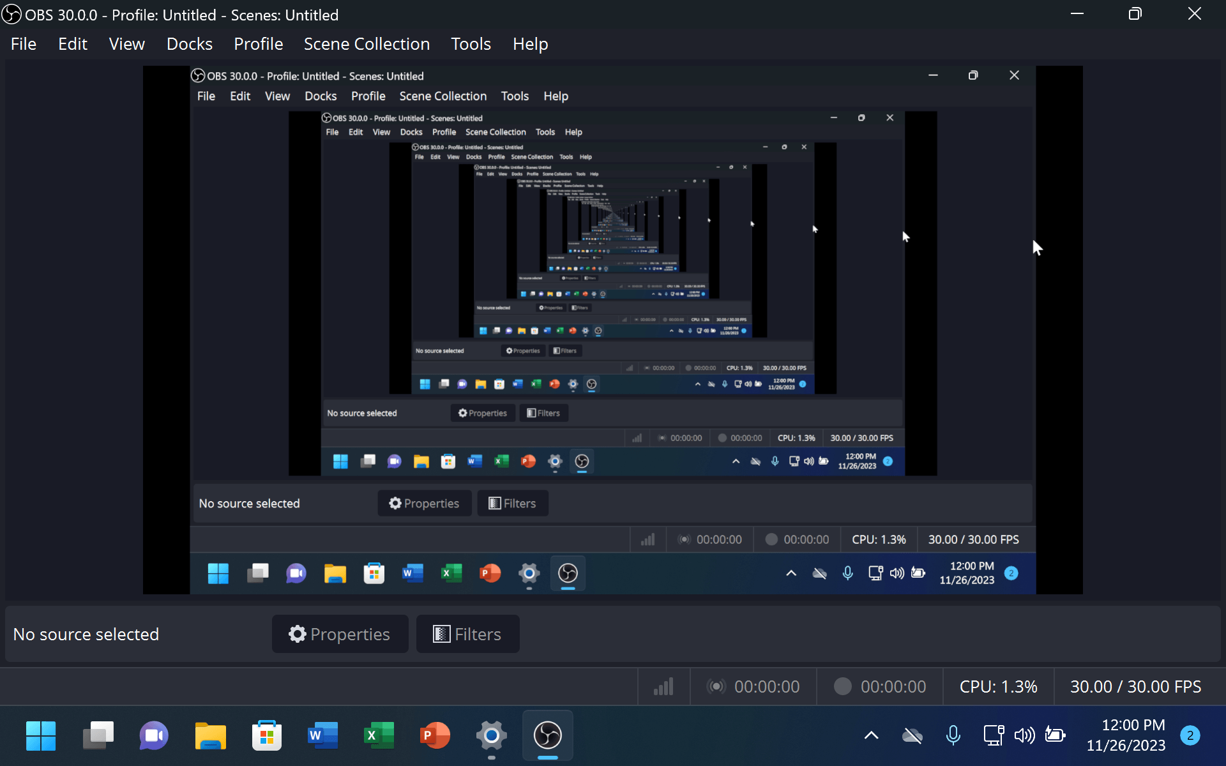Click the microphone mute icon in status bar
1226x766 pixels.
pyautogui.click(x=952, y=735)
